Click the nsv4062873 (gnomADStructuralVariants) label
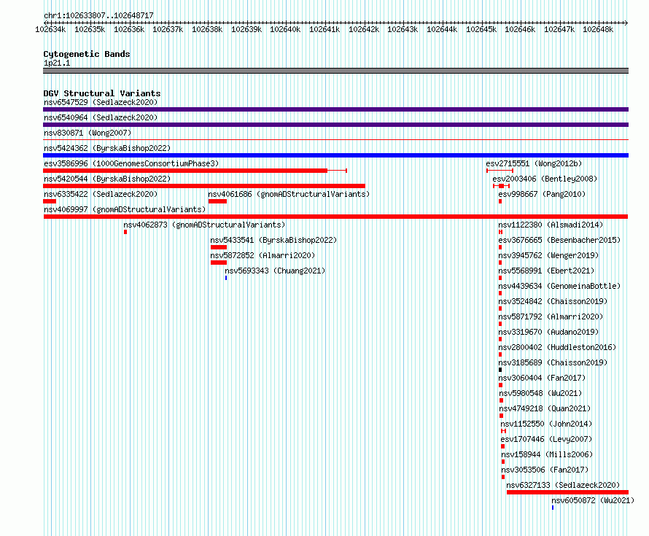This screenshot has width=649, height=536. click(x=204, y=225)
